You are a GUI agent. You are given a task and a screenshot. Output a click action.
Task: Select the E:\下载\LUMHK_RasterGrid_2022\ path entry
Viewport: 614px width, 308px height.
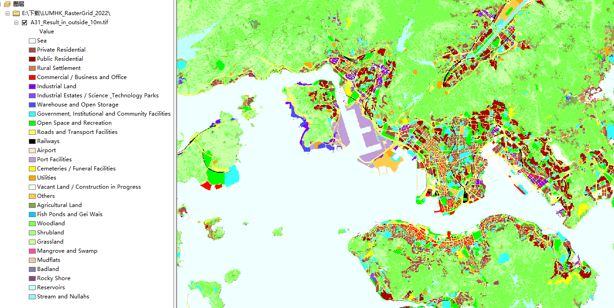66,13
